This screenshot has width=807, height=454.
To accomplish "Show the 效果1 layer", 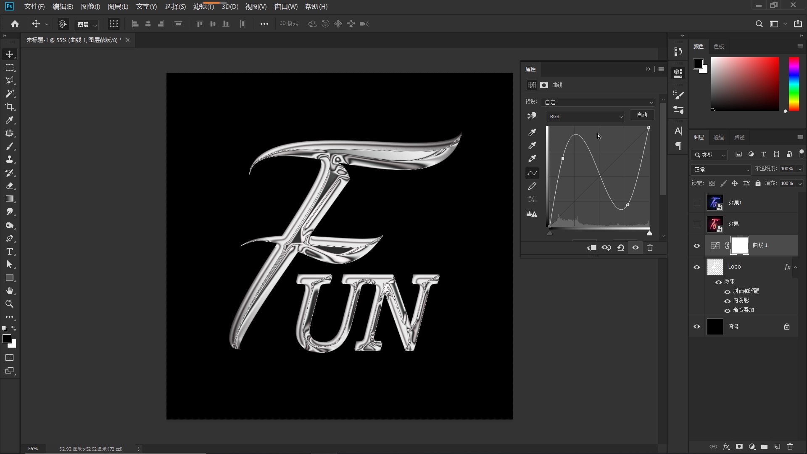I will tap(696, 203).
